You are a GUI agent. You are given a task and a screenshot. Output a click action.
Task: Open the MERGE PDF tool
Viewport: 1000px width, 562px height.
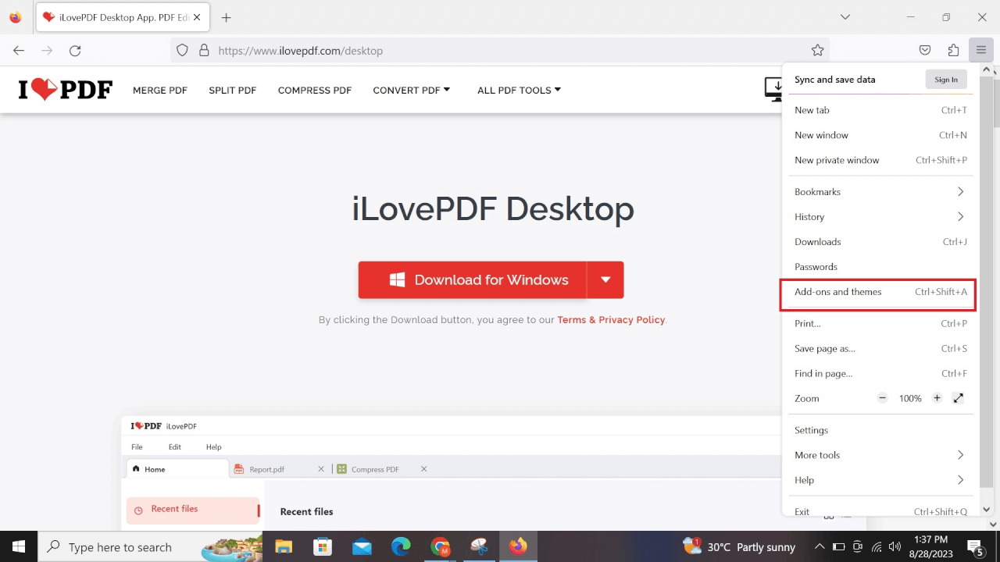pos(160,91)
